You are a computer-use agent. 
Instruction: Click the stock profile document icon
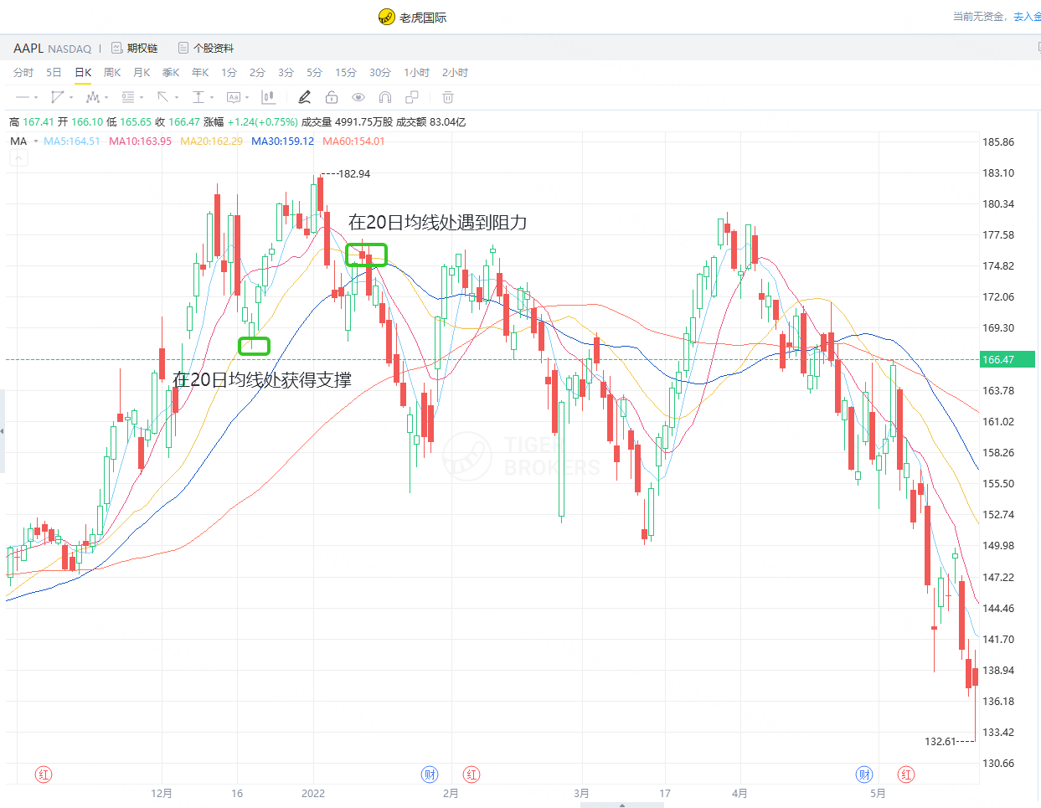coord(183,48)
